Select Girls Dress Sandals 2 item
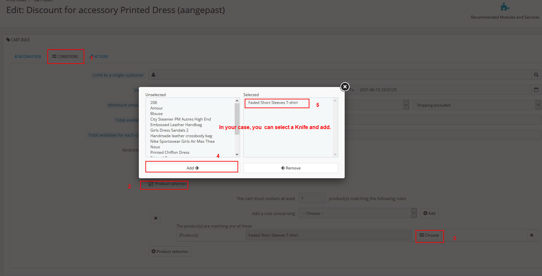542x276 pixels. coord(169,130)
